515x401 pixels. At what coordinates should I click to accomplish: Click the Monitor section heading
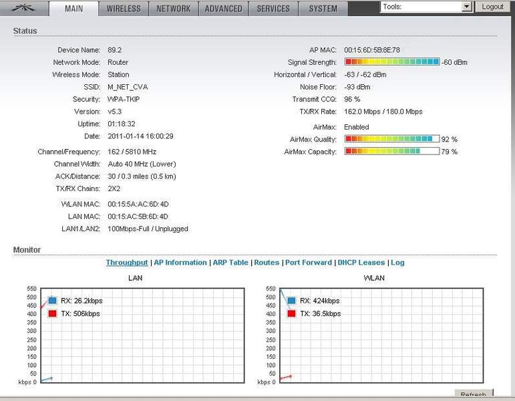[x=27, y=250]
